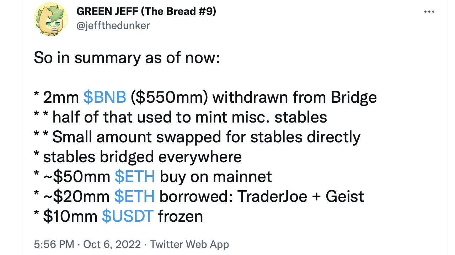Click the Oct 6, 2022 timestamp
This screenshot has height=255, width=455.
coord(111,244)
